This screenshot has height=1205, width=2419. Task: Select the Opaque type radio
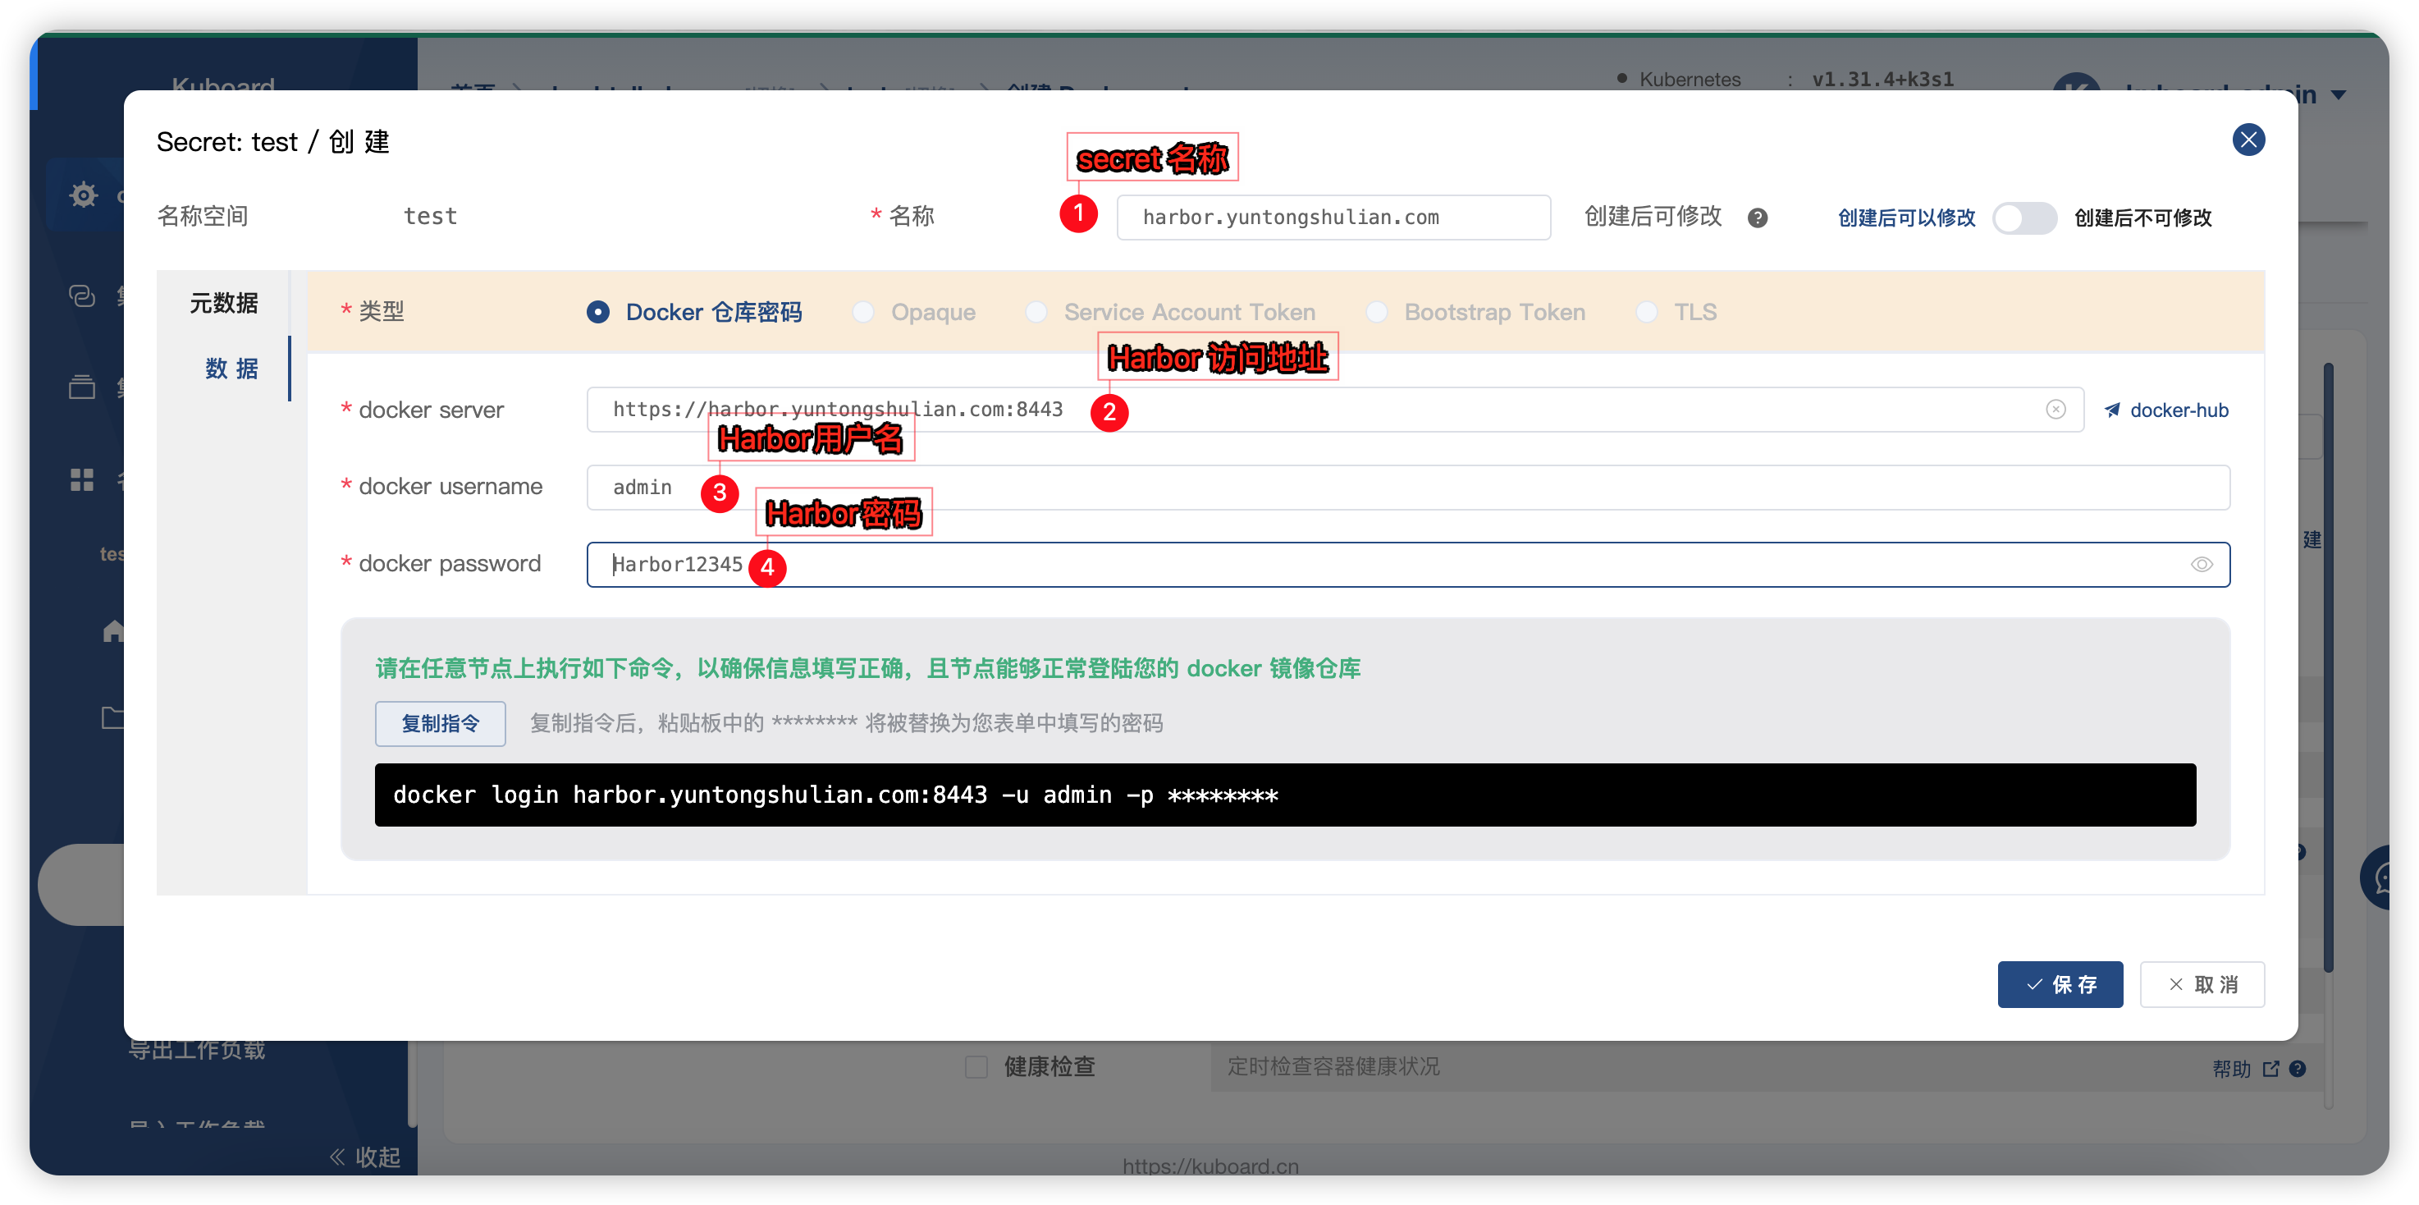click(863, 312)
